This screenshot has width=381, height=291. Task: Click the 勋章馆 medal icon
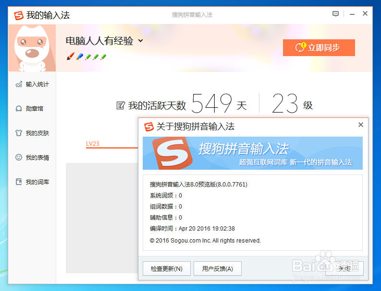(x=19, y=108)
